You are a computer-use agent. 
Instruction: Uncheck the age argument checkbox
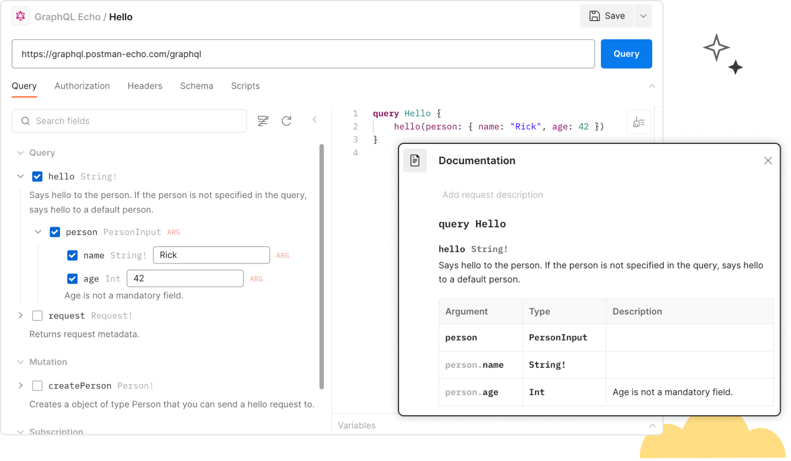click(72, 278)
